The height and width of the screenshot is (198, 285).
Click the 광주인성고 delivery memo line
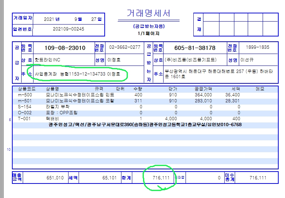145,124
